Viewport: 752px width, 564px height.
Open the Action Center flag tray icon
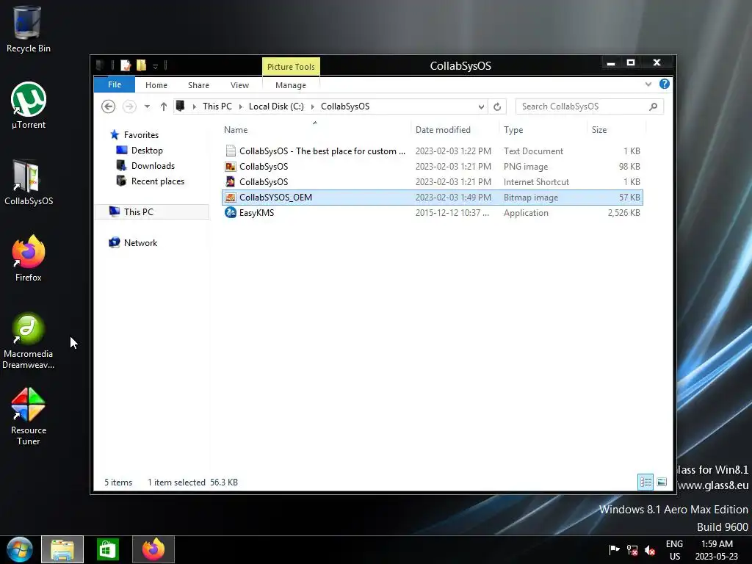614,549
